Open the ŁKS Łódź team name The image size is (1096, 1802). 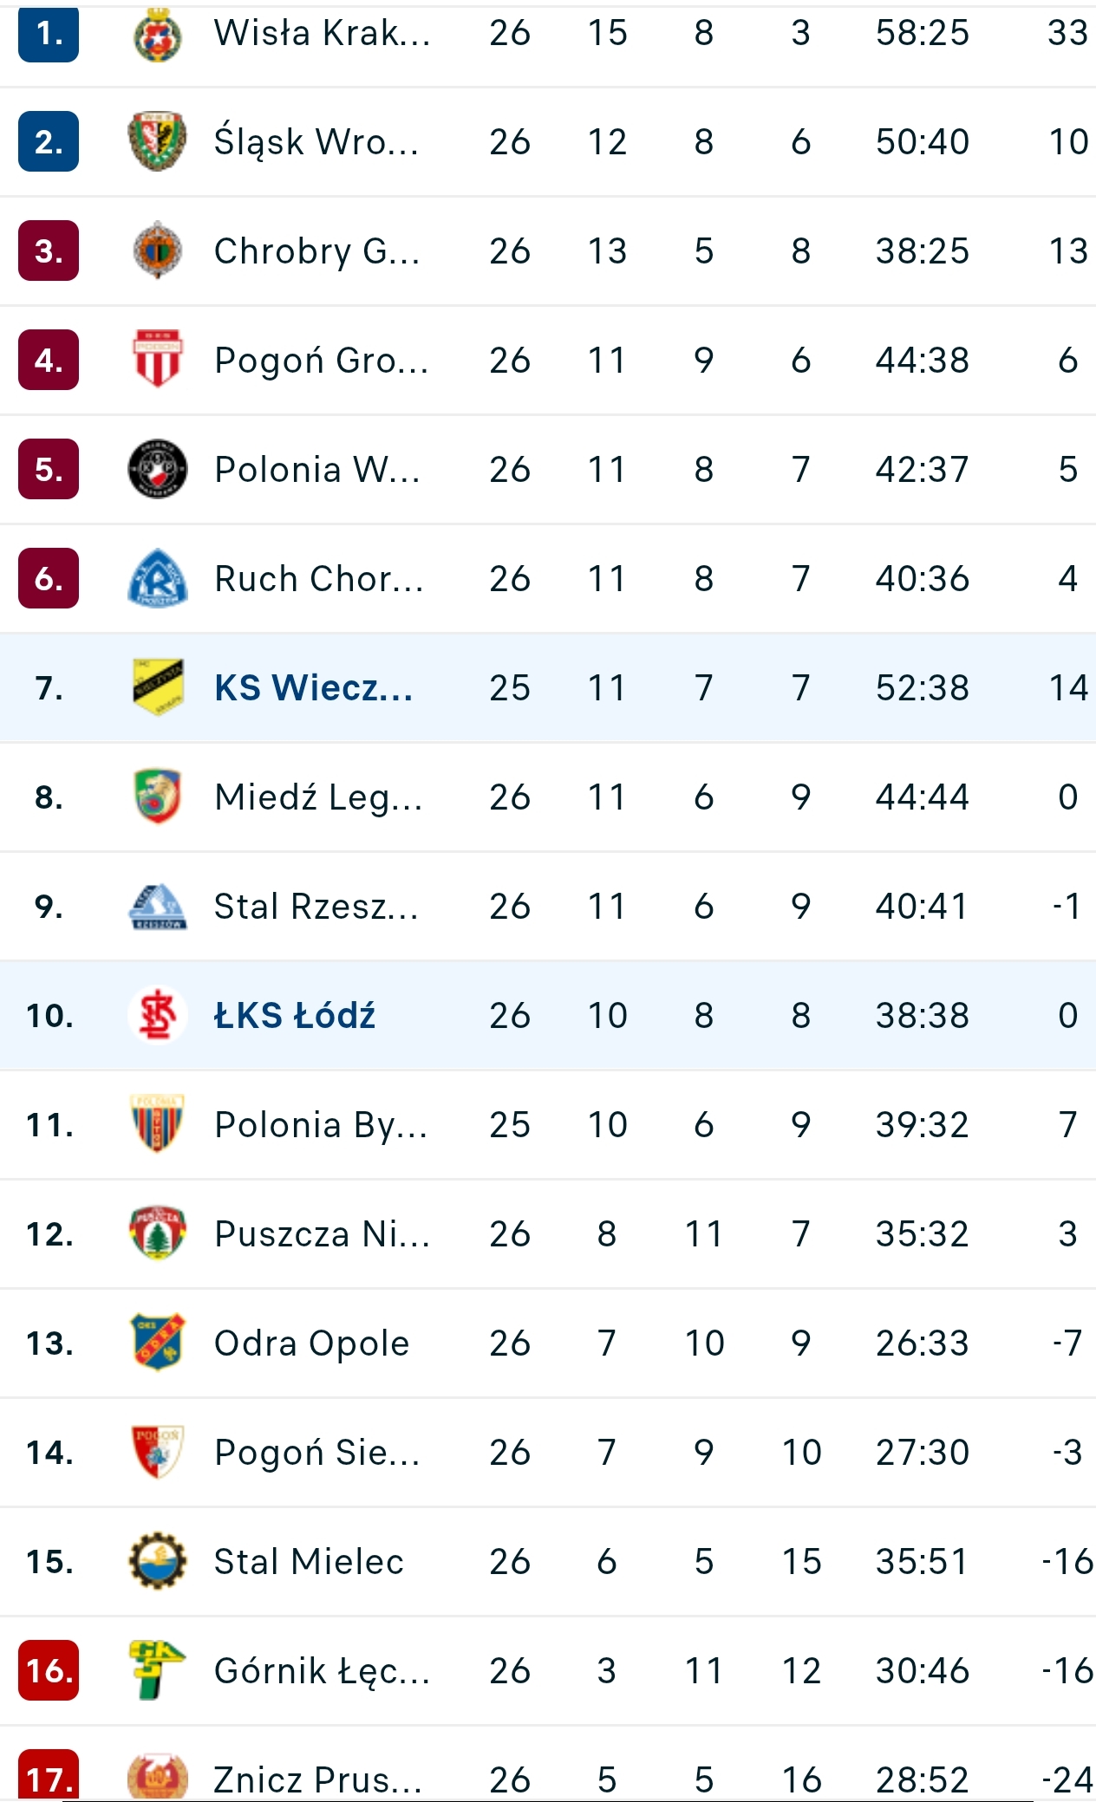pos(295,1015)
